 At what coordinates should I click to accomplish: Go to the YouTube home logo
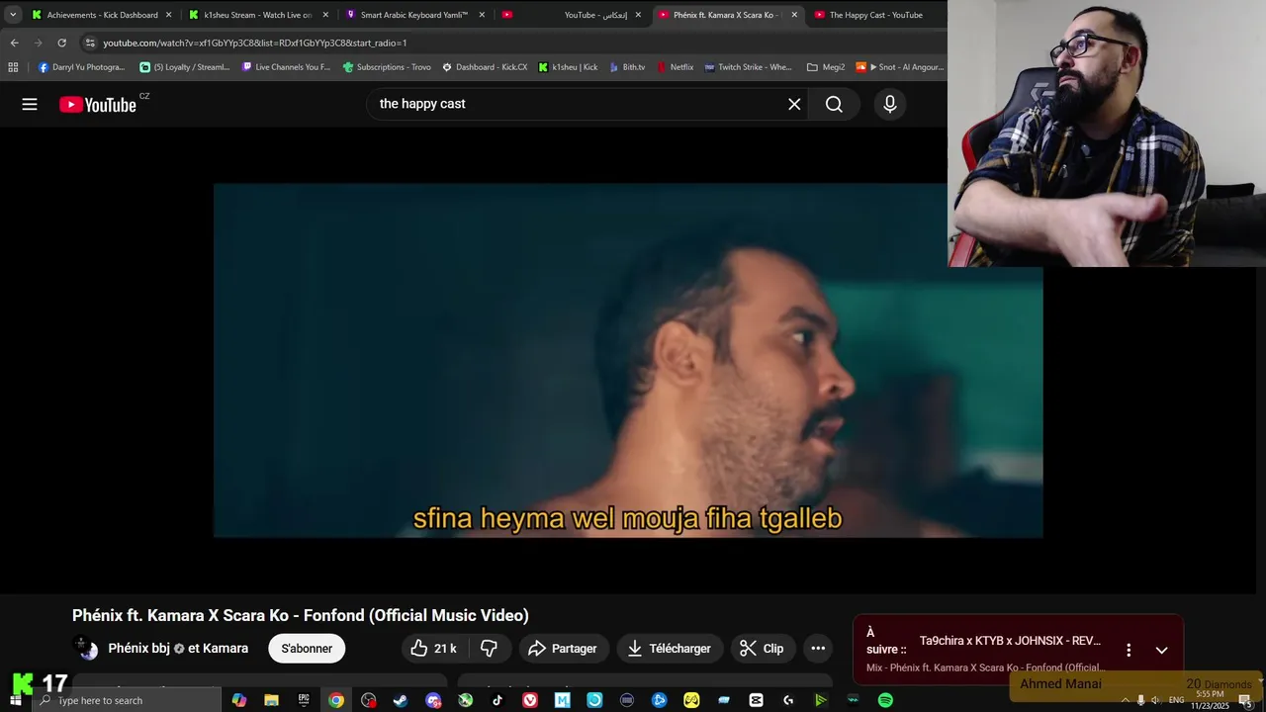pos(98,105)
